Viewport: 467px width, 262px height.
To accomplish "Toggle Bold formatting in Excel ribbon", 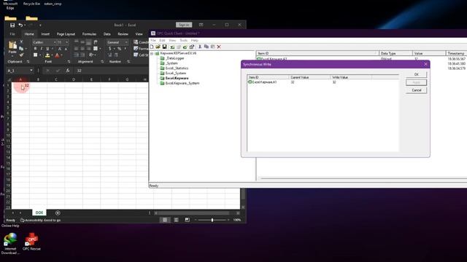I will (35, 49).
